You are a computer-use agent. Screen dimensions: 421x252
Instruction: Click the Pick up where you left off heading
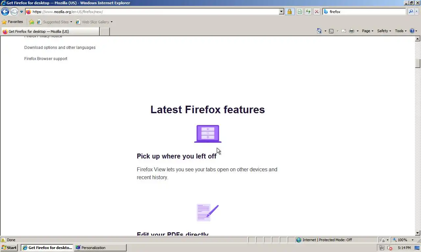[x=177, y=156]
